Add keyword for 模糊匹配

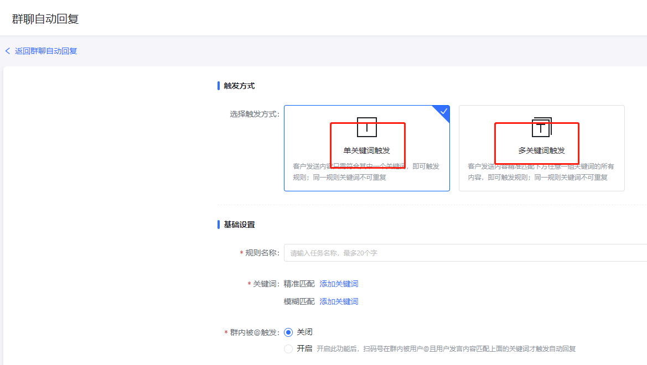(x=339, y=301)
